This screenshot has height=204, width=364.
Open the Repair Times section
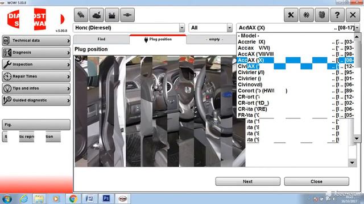click(x=36, y=76)
